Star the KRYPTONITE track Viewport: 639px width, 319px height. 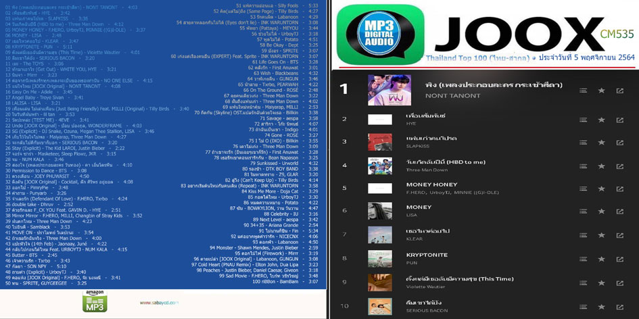coord(602,259)
